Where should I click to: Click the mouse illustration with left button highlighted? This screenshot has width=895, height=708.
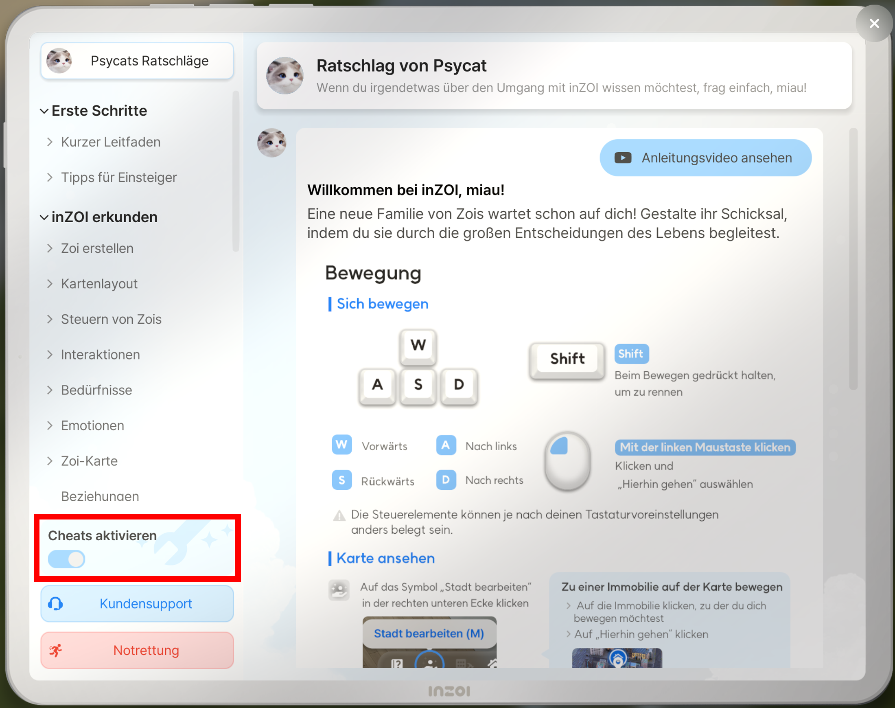tap(567, 461)
